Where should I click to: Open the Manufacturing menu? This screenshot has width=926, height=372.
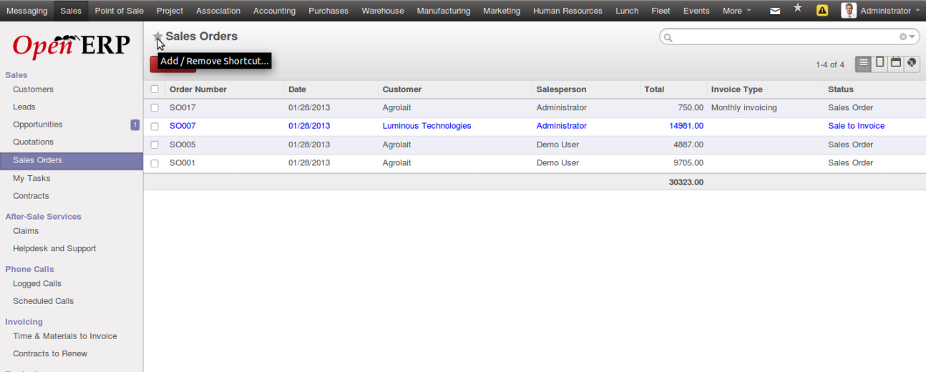pyautogui.click(x=444, y=11)
